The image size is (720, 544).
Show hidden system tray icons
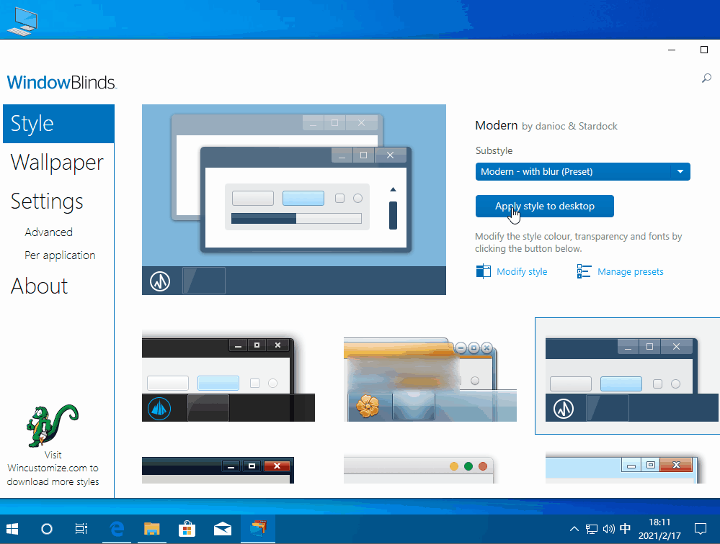pyautogui.click(x=574, y=530)
